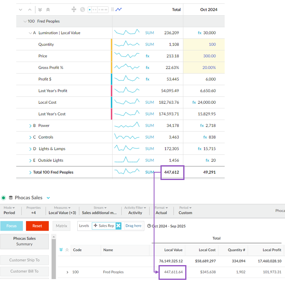Click the Phocas Sales database stack icon
Screen dimensions: 285x281
(11, 198)
